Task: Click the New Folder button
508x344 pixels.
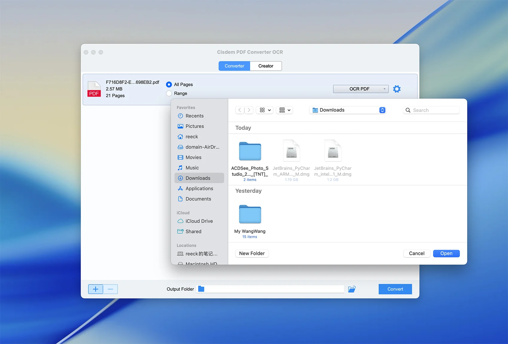Action: 252,253
